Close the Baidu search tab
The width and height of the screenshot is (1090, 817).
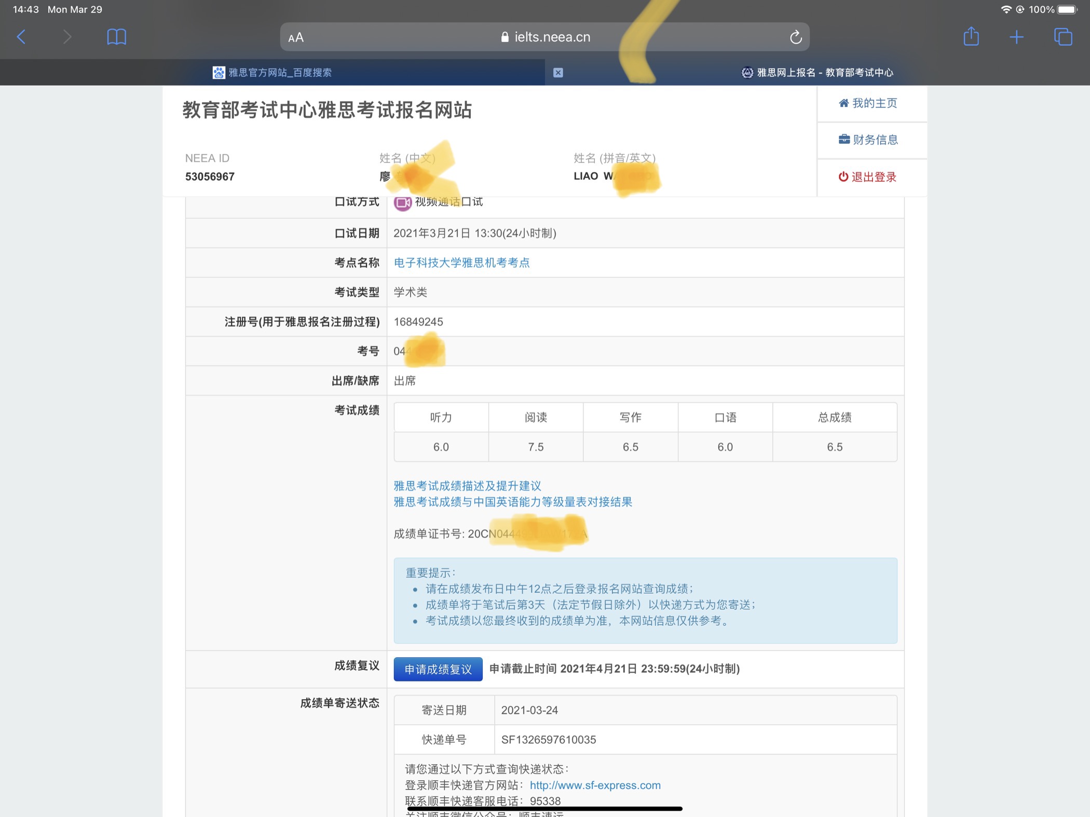[x=558, y=72]
